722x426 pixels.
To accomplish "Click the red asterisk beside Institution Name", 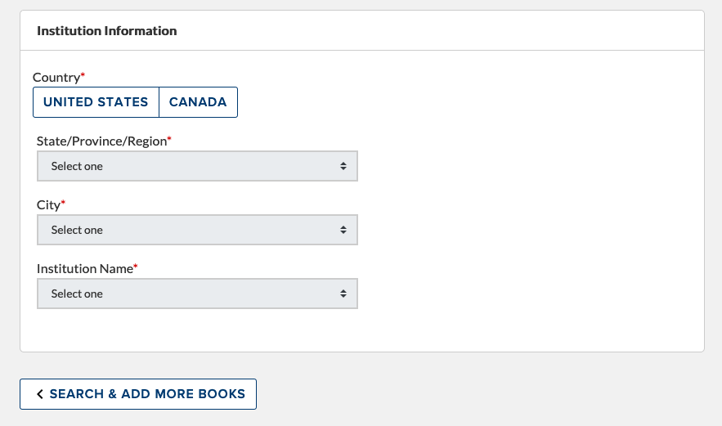I will point(136,266).
